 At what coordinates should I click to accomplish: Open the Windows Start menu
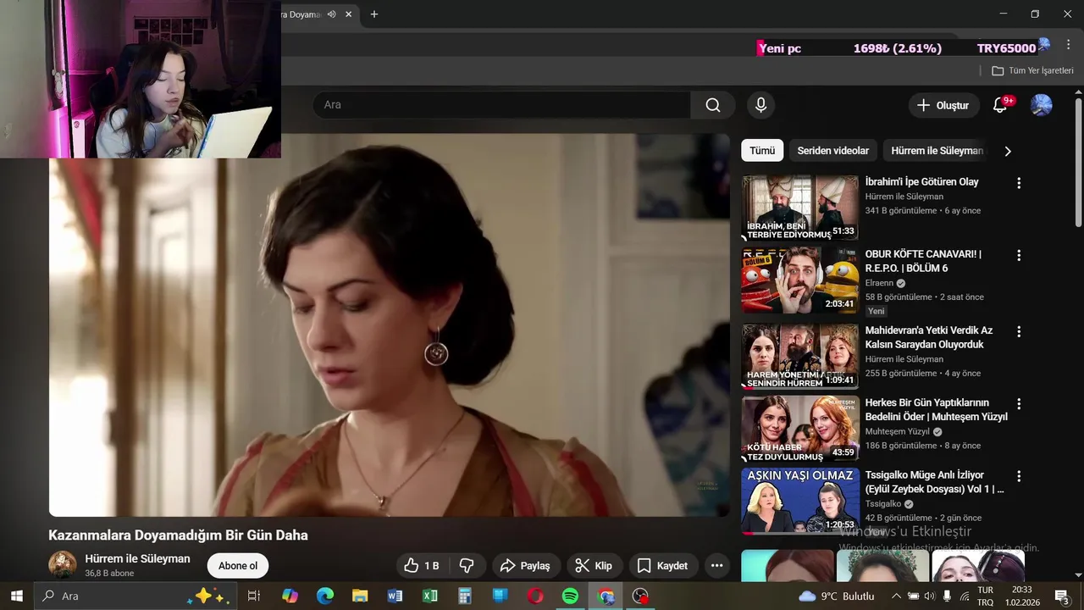(17, 596)
